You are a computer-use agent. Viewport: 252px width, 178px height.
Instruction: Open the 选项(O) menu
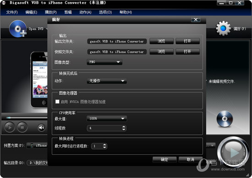(x=105, y=12)
